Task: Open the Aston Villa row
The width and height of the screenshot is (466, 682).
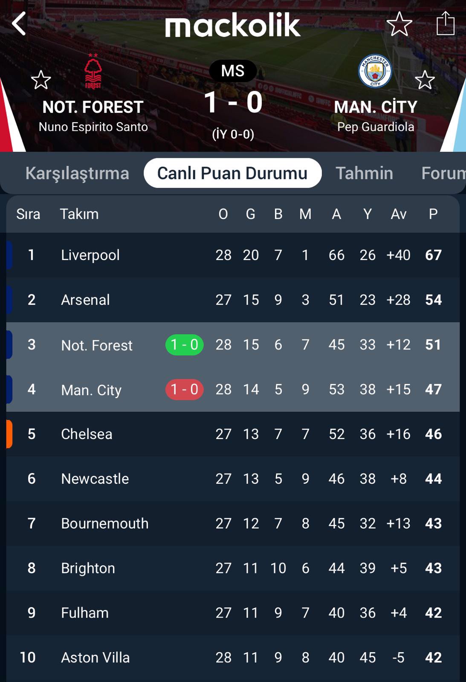Action: point(95,657)
